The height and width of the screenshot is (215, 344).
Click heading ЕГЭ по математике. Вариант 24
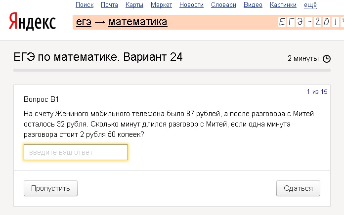tap(98, 57)
